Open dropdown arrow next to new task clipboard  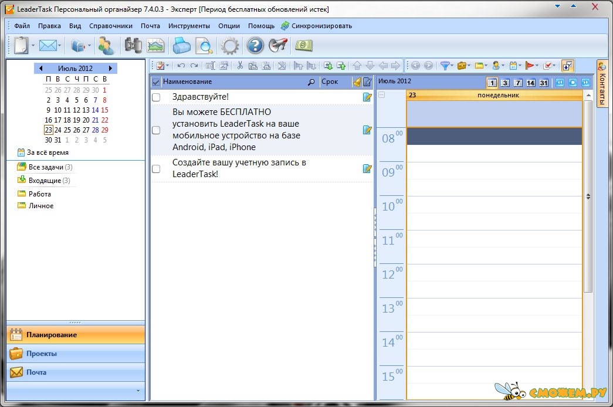pos(33,46)
